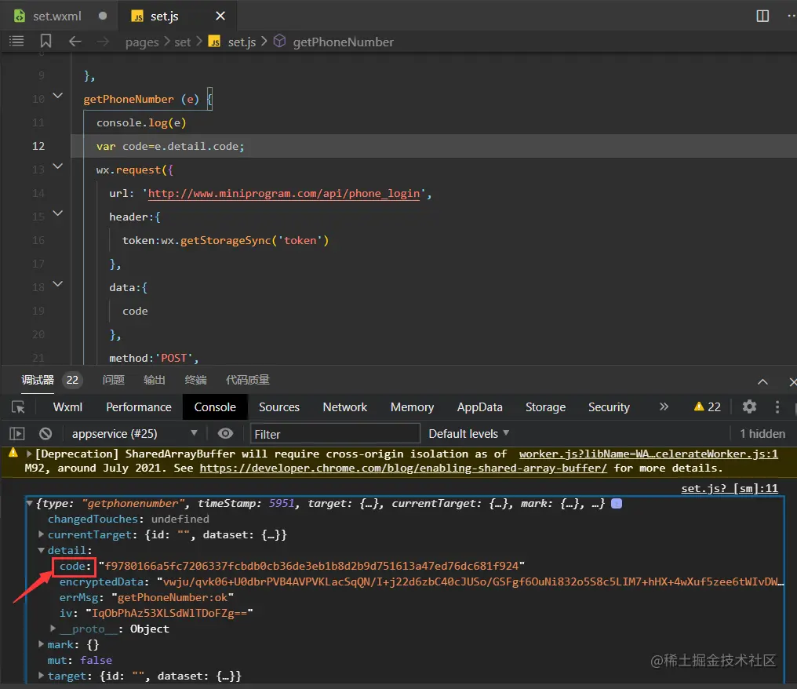Fold the wx.request block in the gutter
The width and height of the screenshot is (797, 689).
[57, 166]
